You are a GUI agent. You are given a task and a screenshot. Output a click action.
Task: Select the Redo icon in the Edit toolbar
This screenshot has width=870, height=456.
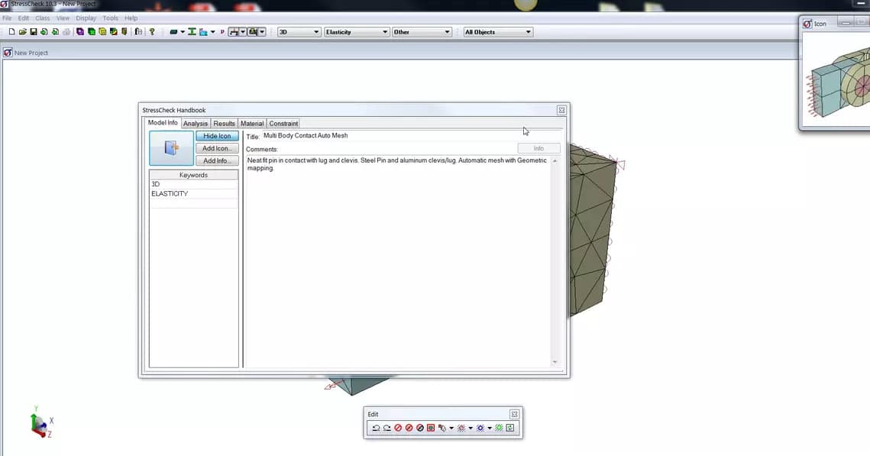[x=386, y=428]
